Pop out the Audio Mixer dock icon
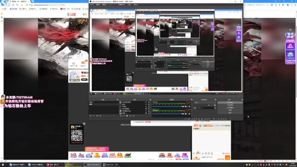The height and width of the screenshot is (167, 297). point(192,99)
